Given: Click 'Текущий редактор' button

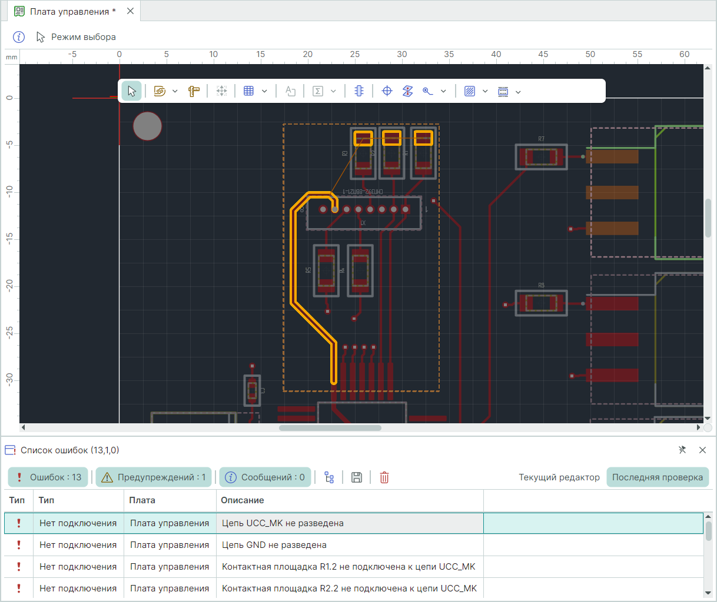Looking at the screenshot, I should [559, 477].
